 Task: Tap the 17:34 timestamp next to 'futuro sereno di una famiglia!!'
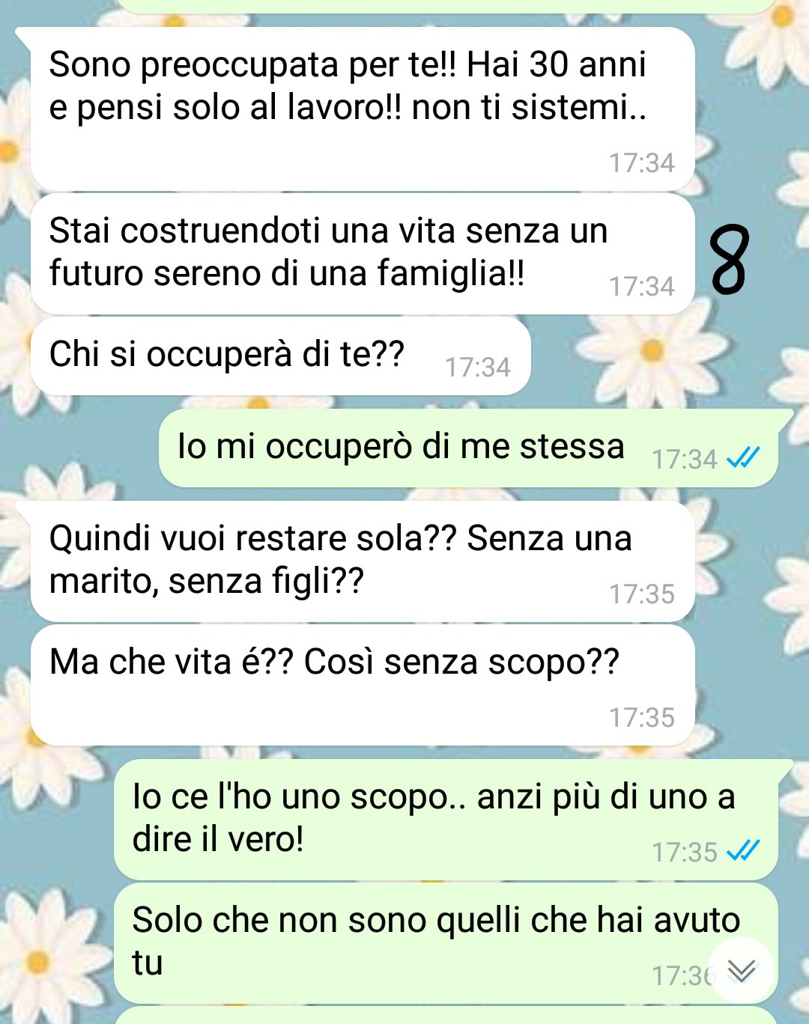pos(642,287)
